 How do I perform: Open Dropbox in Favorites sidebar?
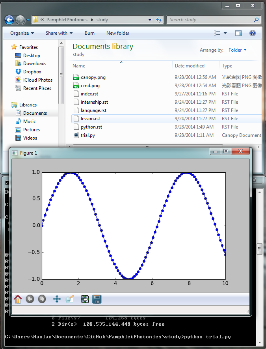tap(32, 72)
